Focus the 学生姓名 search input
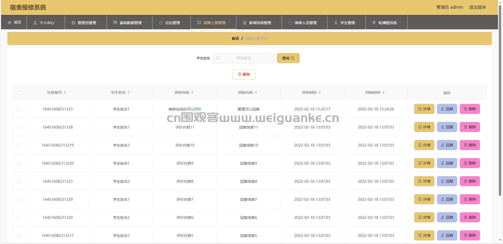The height and width of the screenshot is (244, 503). [244, 58]
